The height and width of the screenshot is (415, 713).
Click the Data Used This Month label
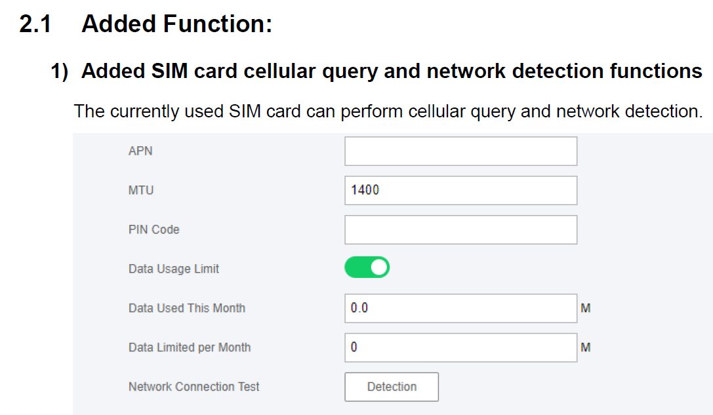coord(187,308)
